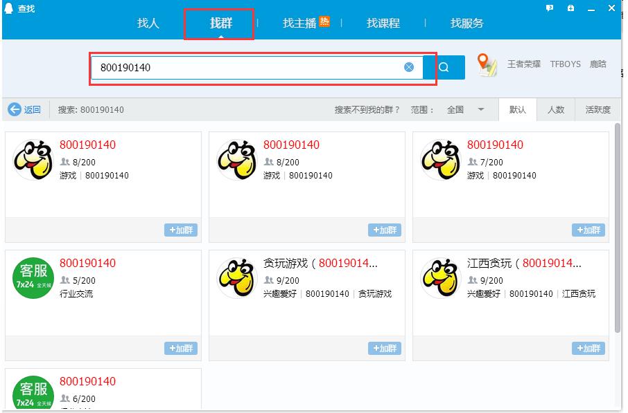
Task: Click the 6/200 member count
Action: point(84,399)
